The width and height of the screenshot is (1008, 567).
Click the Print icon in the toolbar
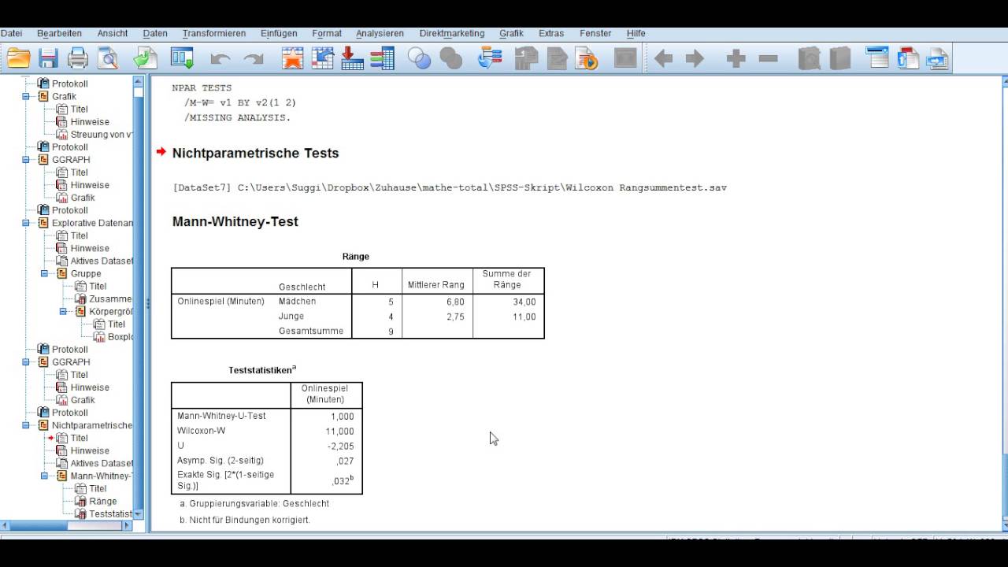pyautogui.click(x=78, y=58)
